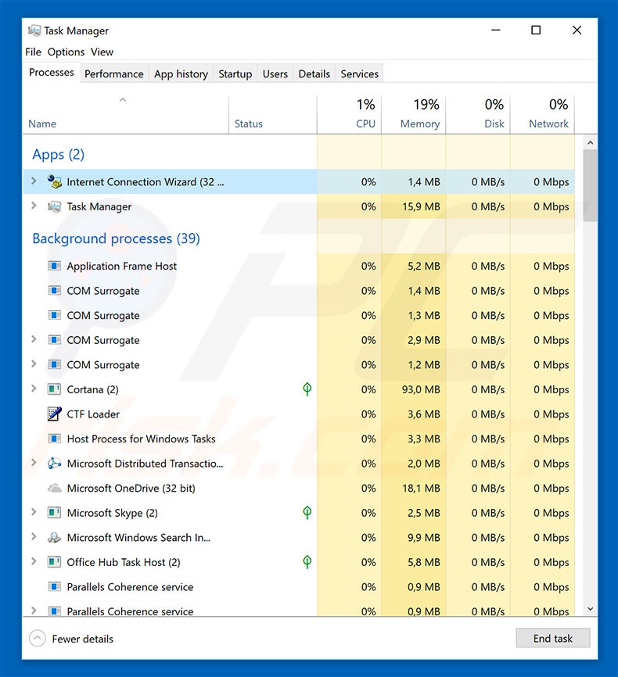Screen dimensions: 618x677
Task: Click the Office Hub Task Host icon
Action: pos(55,562)
